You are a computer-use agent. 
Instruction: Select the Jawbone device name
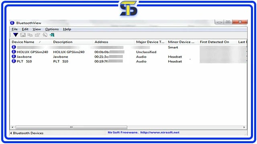pos(24,57)
